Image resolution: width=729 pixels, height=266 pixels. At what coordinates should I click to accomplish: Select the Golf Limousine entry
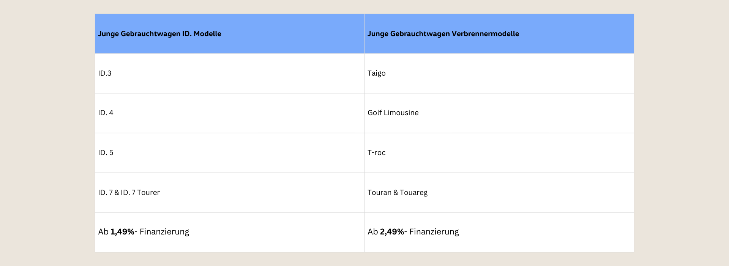[393, 113]
